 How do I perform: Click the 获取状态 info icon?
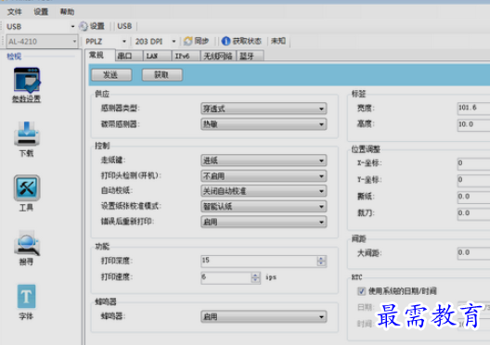226,41
